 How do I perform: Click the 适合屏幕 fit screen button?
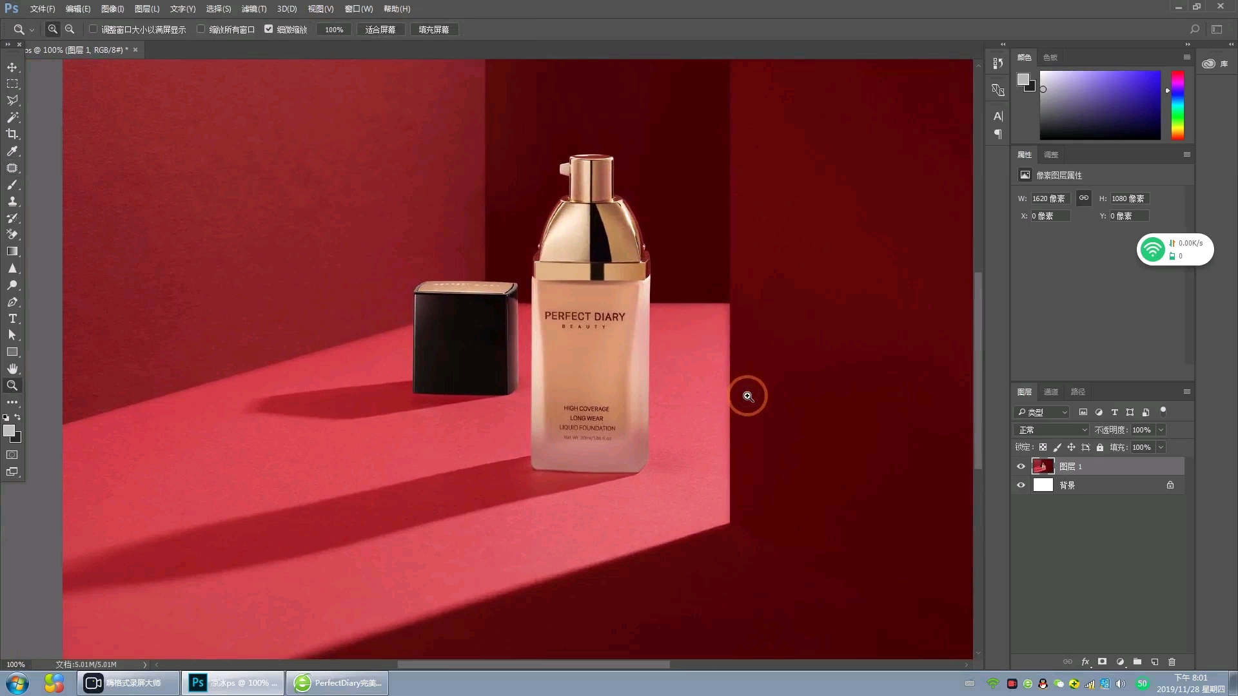point(380,30)
